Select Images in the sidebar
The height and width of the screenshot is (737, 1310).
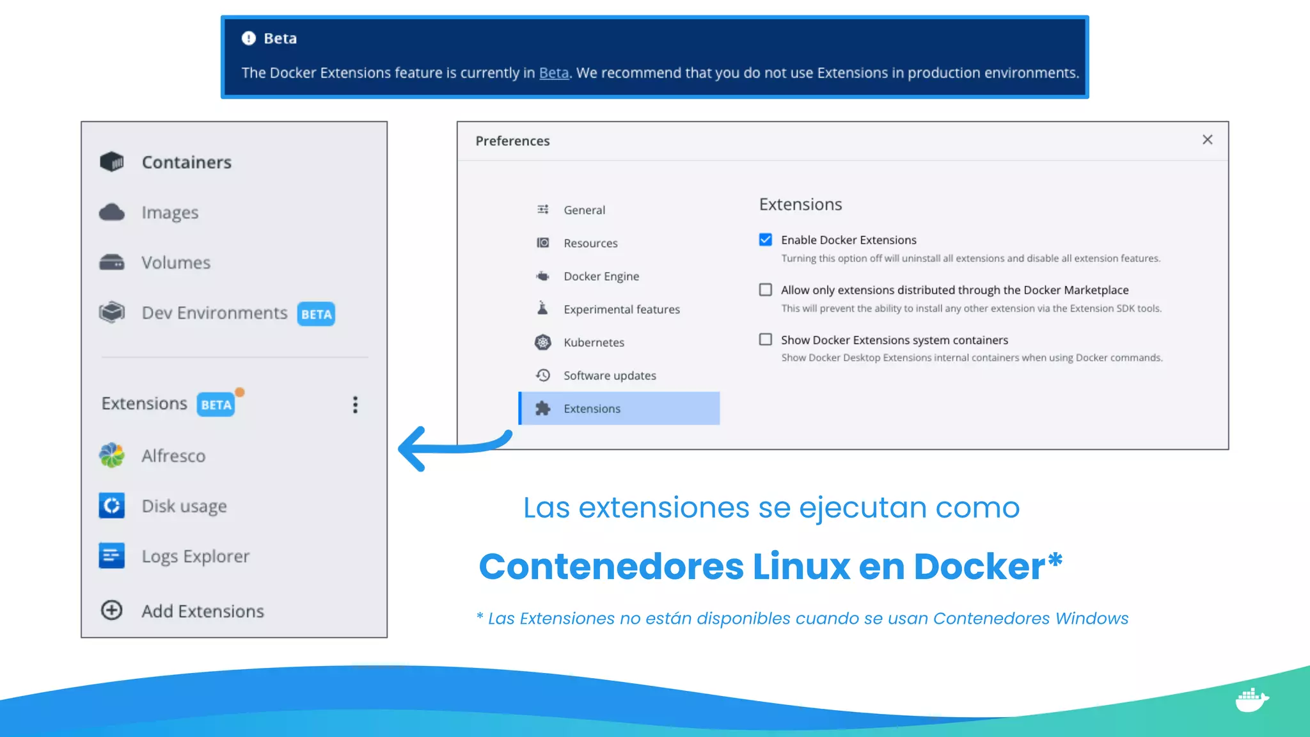pos(170,212)
